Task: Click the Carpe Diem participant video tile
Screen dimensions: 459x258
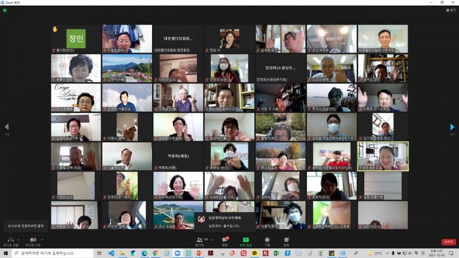Action: 76,97
